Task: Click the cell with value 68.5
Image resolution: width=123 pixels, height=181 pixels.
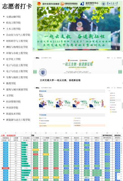Action: 16,175
